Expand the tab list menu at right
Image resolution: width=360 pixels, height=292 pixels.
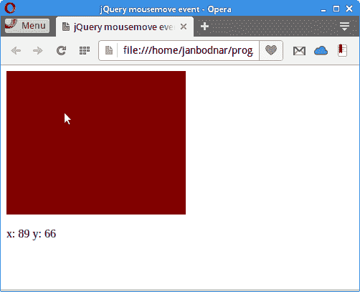coord(344,27)
